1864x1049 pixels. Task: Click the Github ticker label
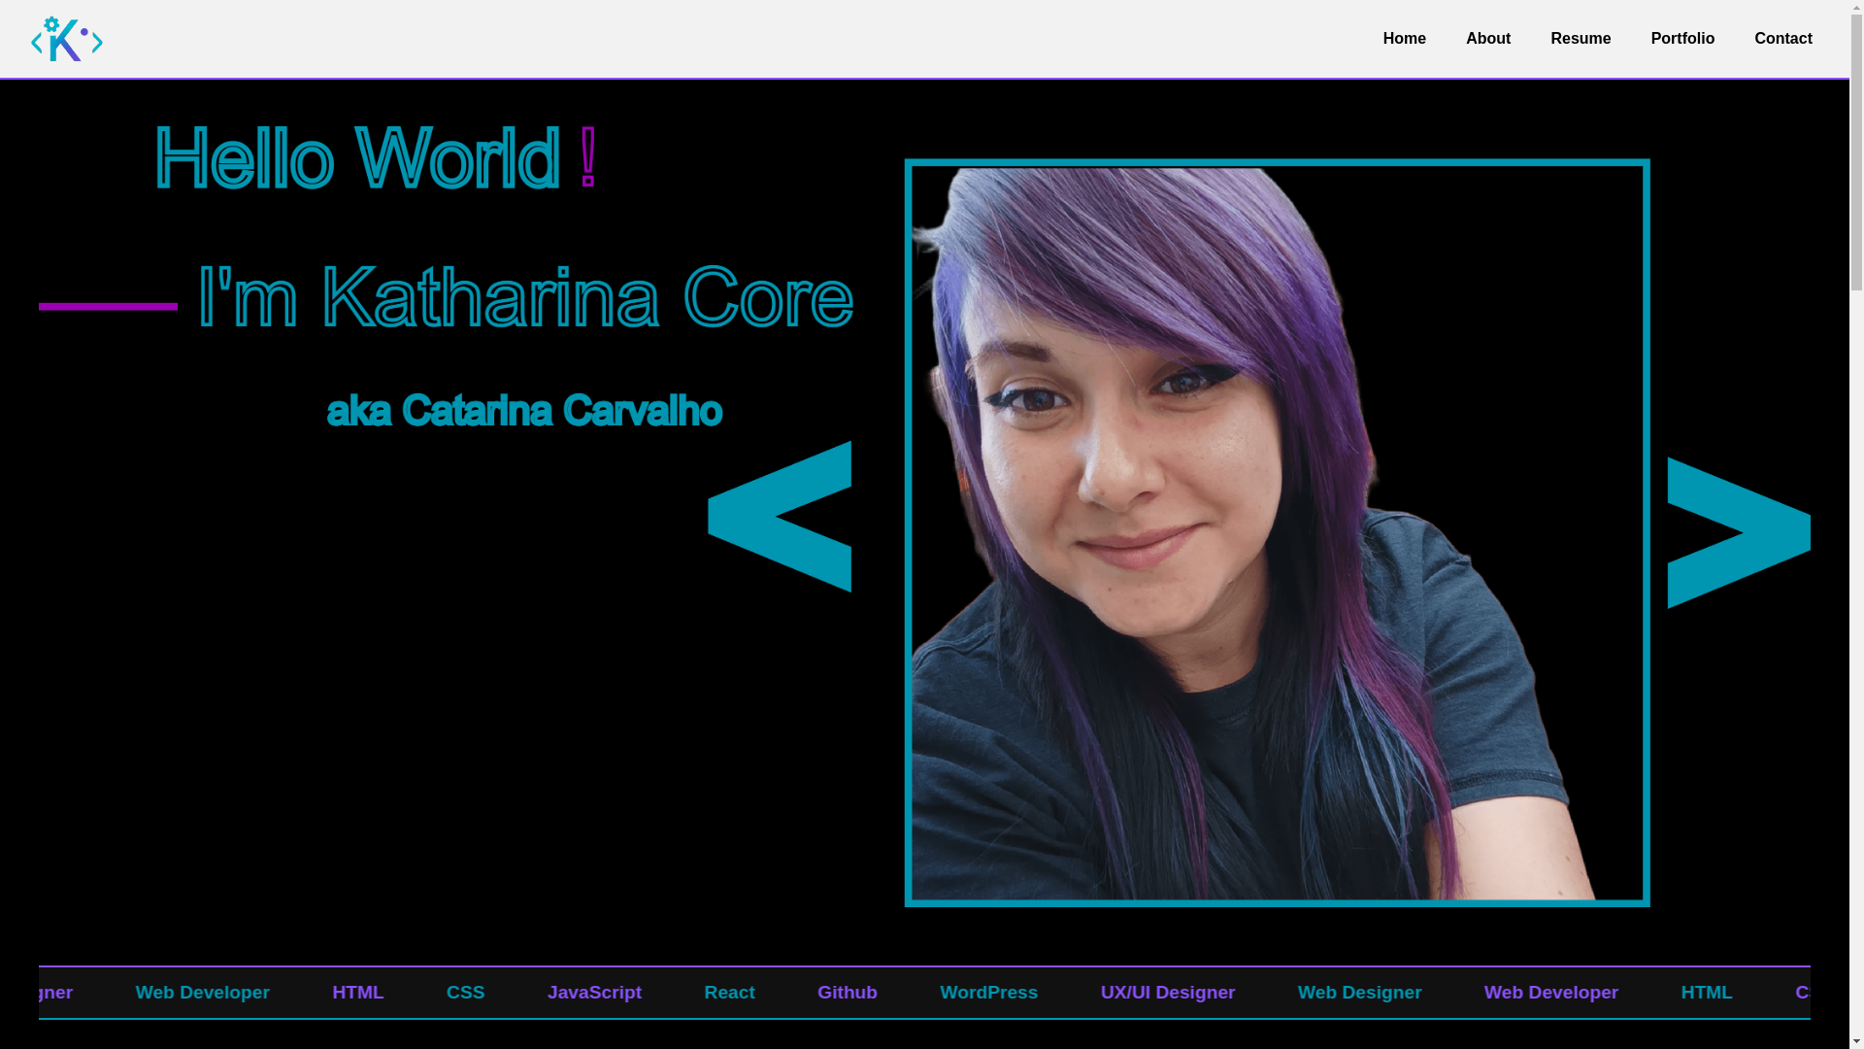point(847,993)
